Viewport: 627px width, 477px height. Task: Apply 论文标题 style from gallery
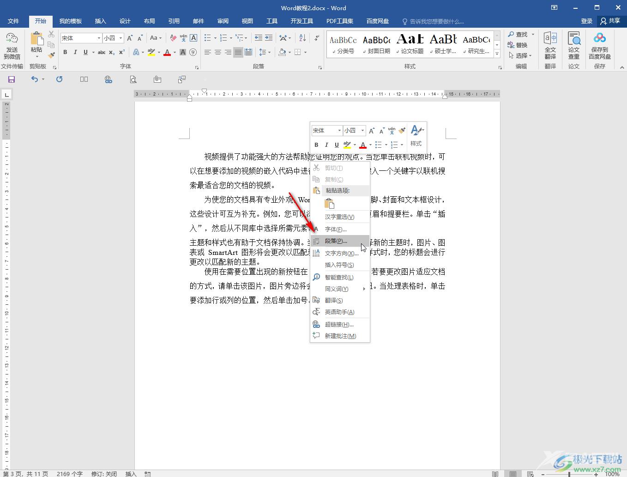point(410,44)
